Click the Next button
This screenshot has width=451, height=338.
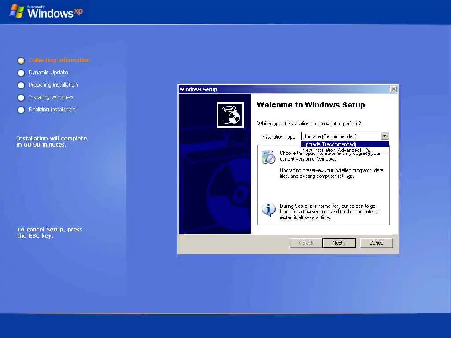point(339,243)
